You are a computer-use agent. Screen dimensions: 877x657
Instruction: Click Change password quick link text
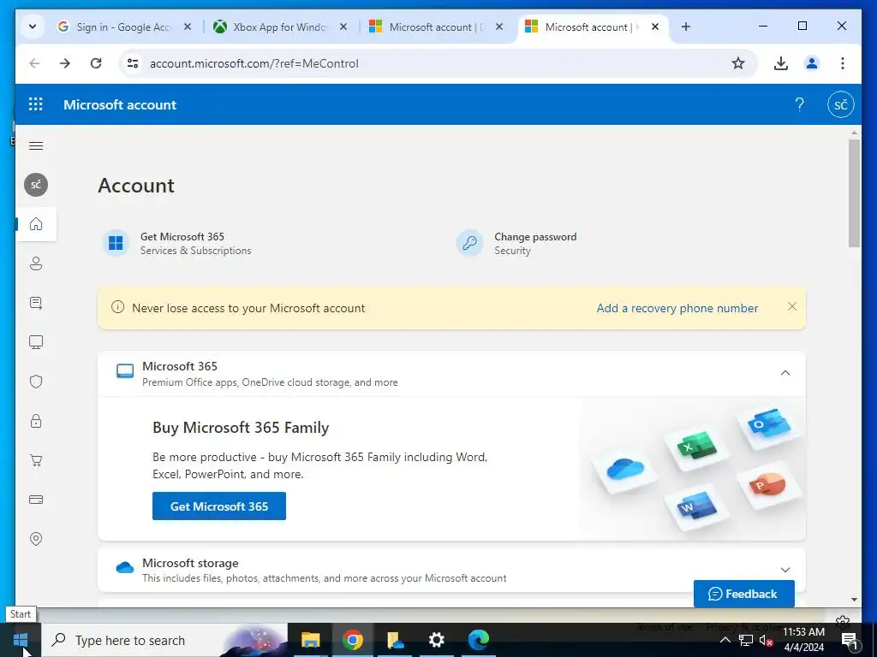[x=535, y=237]
